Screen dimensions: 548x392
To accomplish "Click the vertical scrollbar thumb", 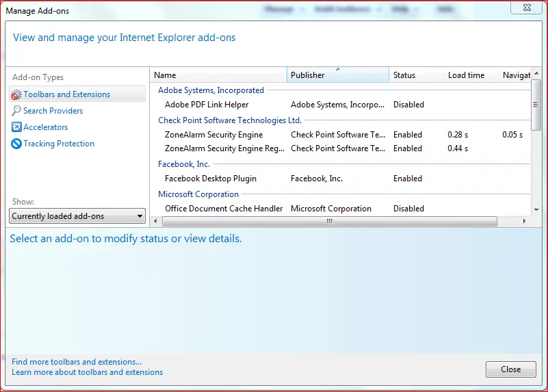I will pyautogui.click(x=536, y=105).
